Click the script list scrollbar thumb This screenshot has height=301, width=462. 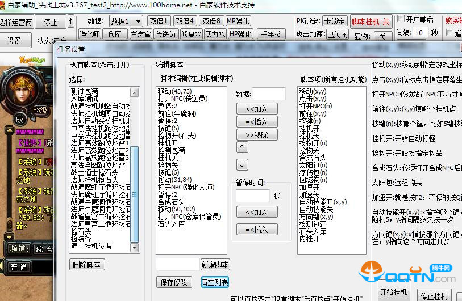click(134, 194)
